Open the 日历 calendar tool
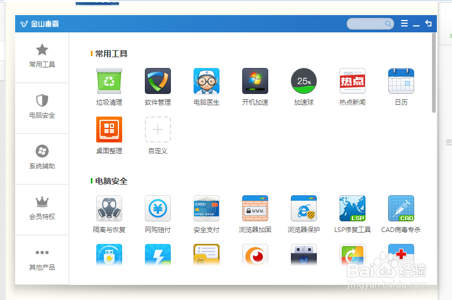452x300 pixels. 401,86
